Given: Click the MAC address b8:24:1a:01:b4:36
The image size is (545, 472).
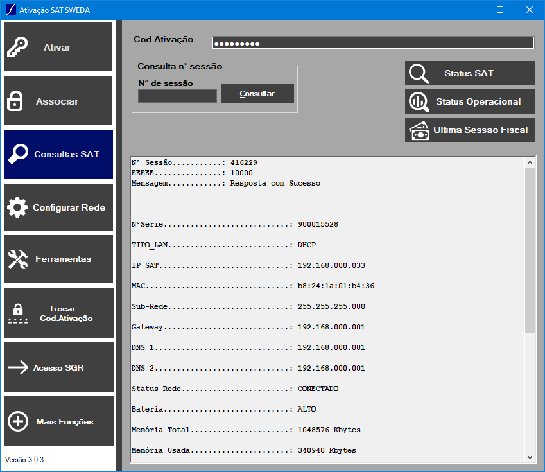Looking at the screenshot, I should coord(336,286).
